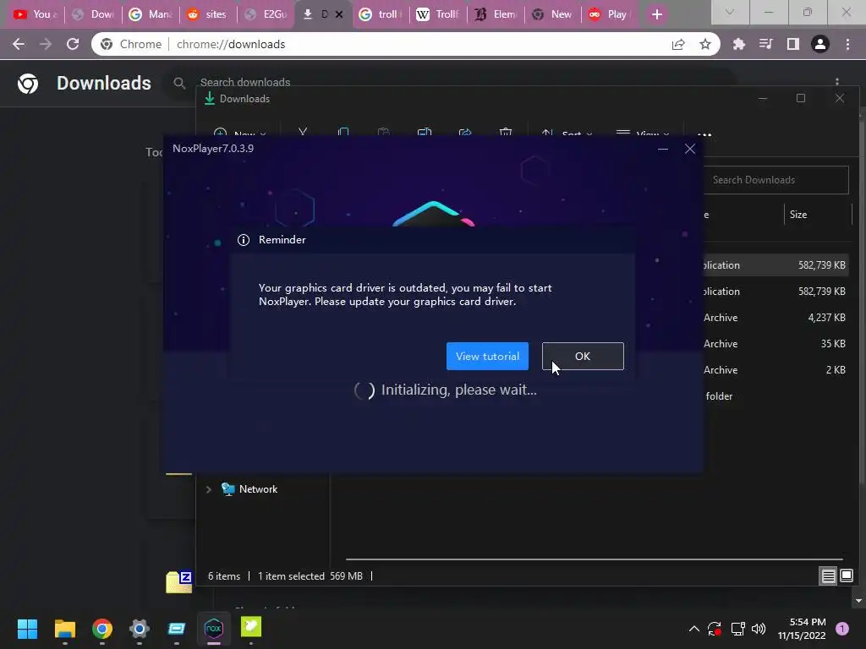This screenshot has height=649, width=866.
Task: Open the Chrome extensions puzzle icon
Action: point(738,44)
